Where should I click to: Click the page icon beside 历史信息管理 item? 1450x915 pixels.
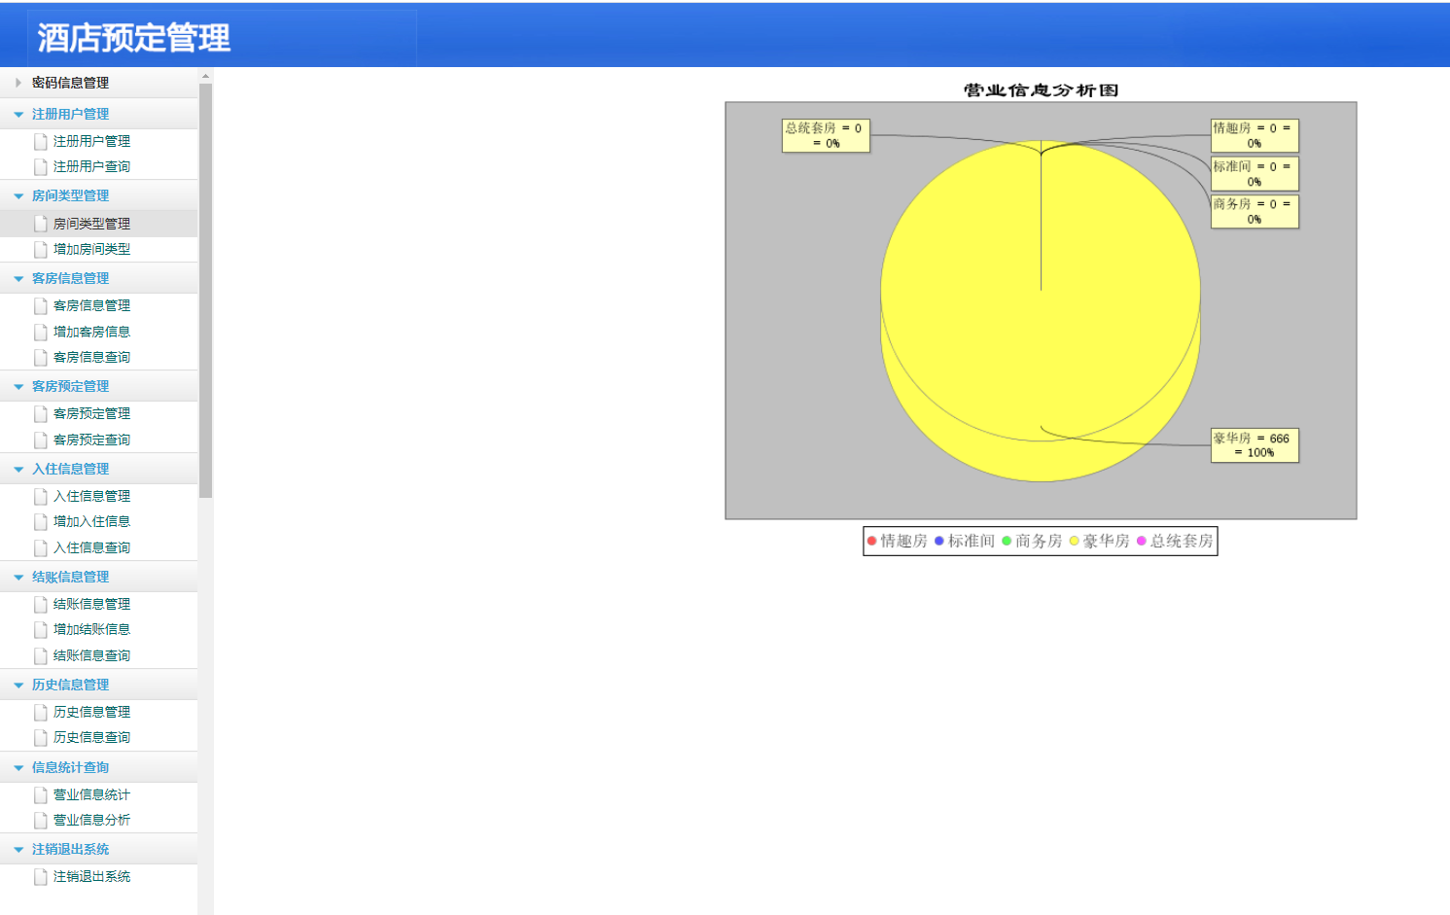(41, 713)
